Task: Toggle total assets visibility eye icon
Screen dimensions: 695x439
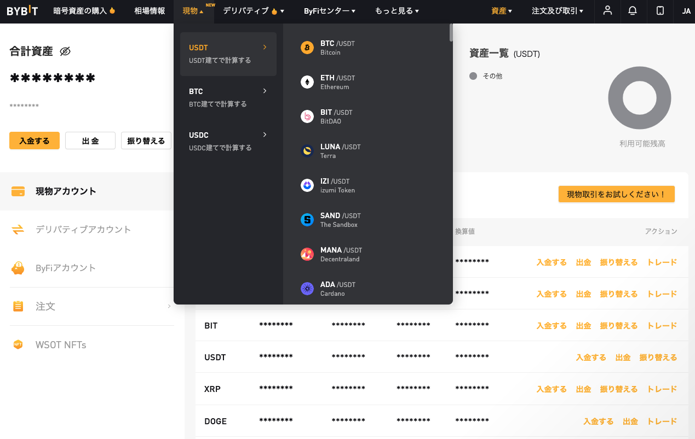Action: click(65, 51)
